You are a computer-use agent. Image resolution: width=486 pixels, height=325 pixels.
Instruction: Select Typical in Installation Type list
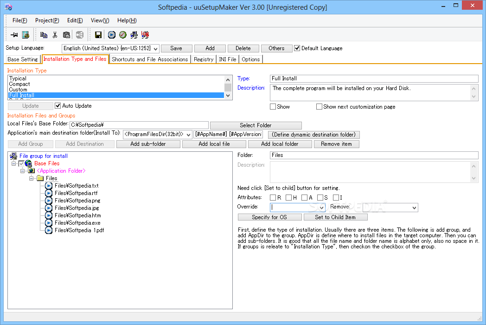pos(116,78)
